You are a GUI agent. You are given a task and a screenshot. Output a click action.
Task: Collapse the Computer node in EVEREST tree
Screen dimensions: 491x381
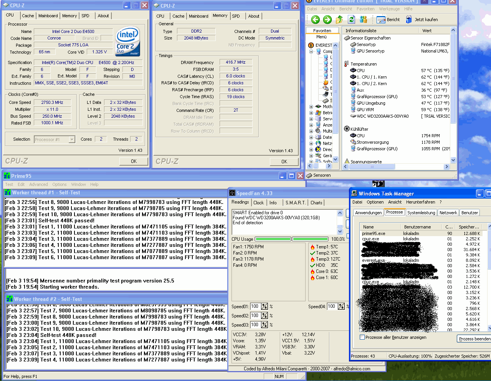311,51
